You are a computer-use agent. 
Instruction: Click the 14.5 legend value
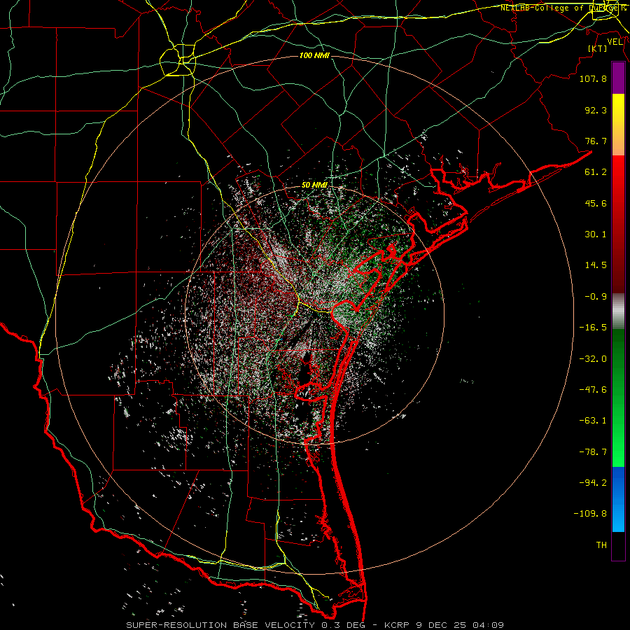tap(596, 265)
